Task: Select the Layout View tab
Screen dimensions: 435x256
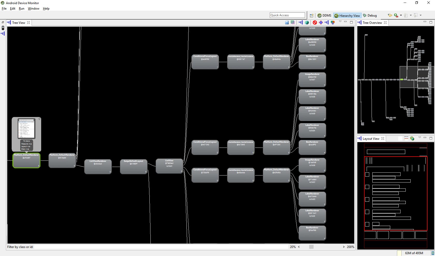Action: pos(371,138)
